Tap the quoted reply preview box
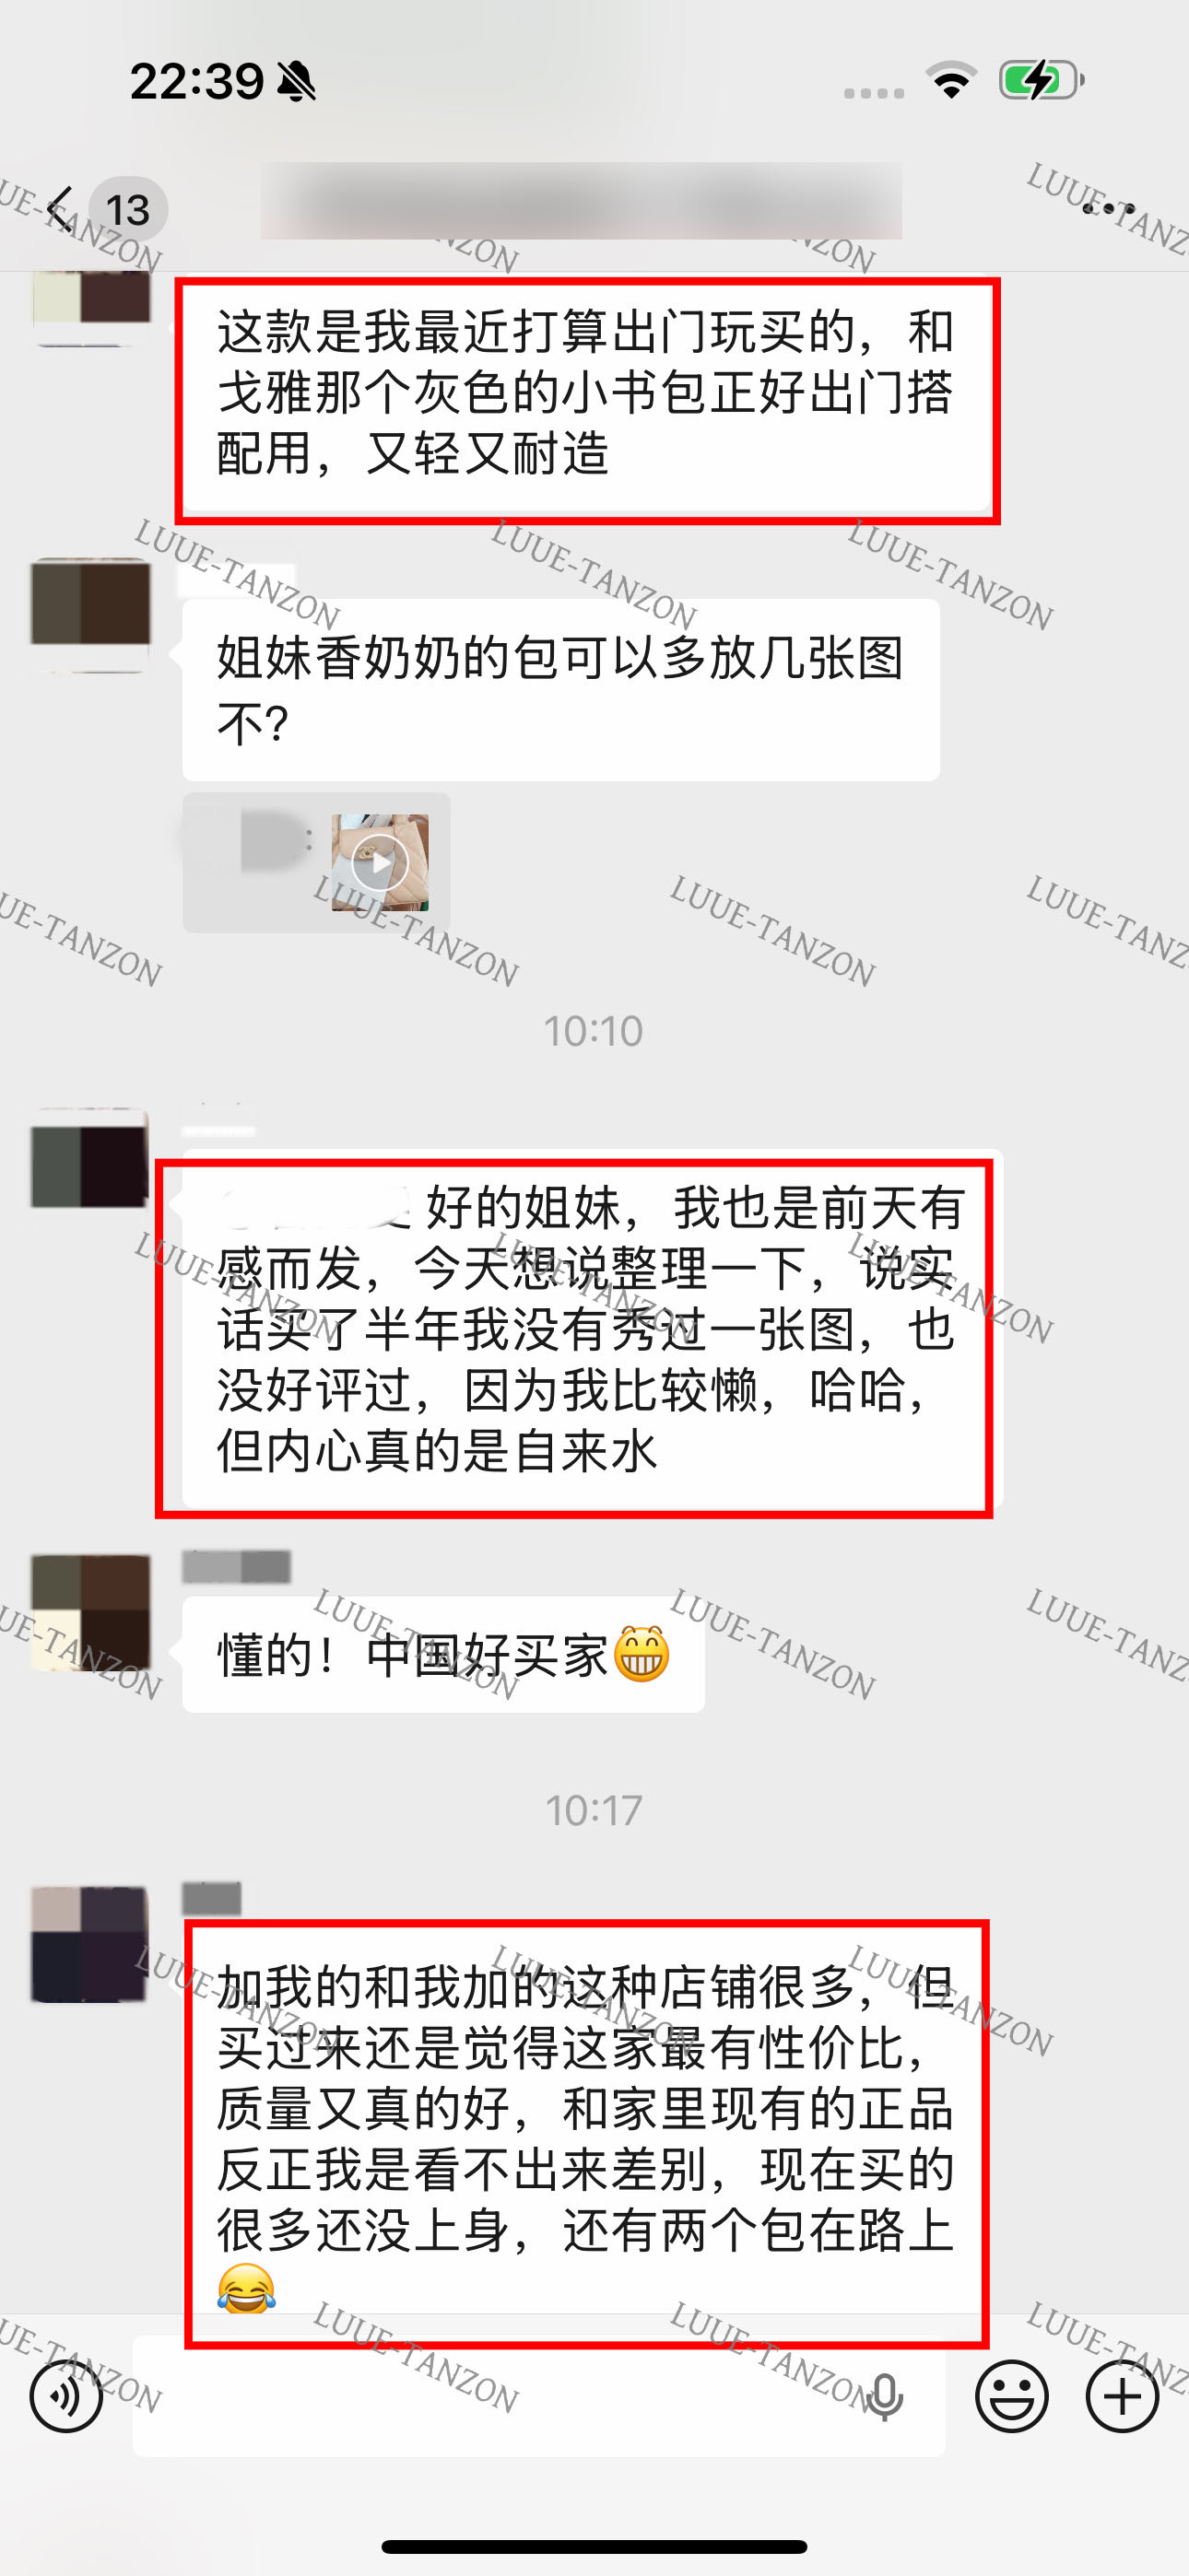1189x2576 pixels. click(x=316, y=862)
